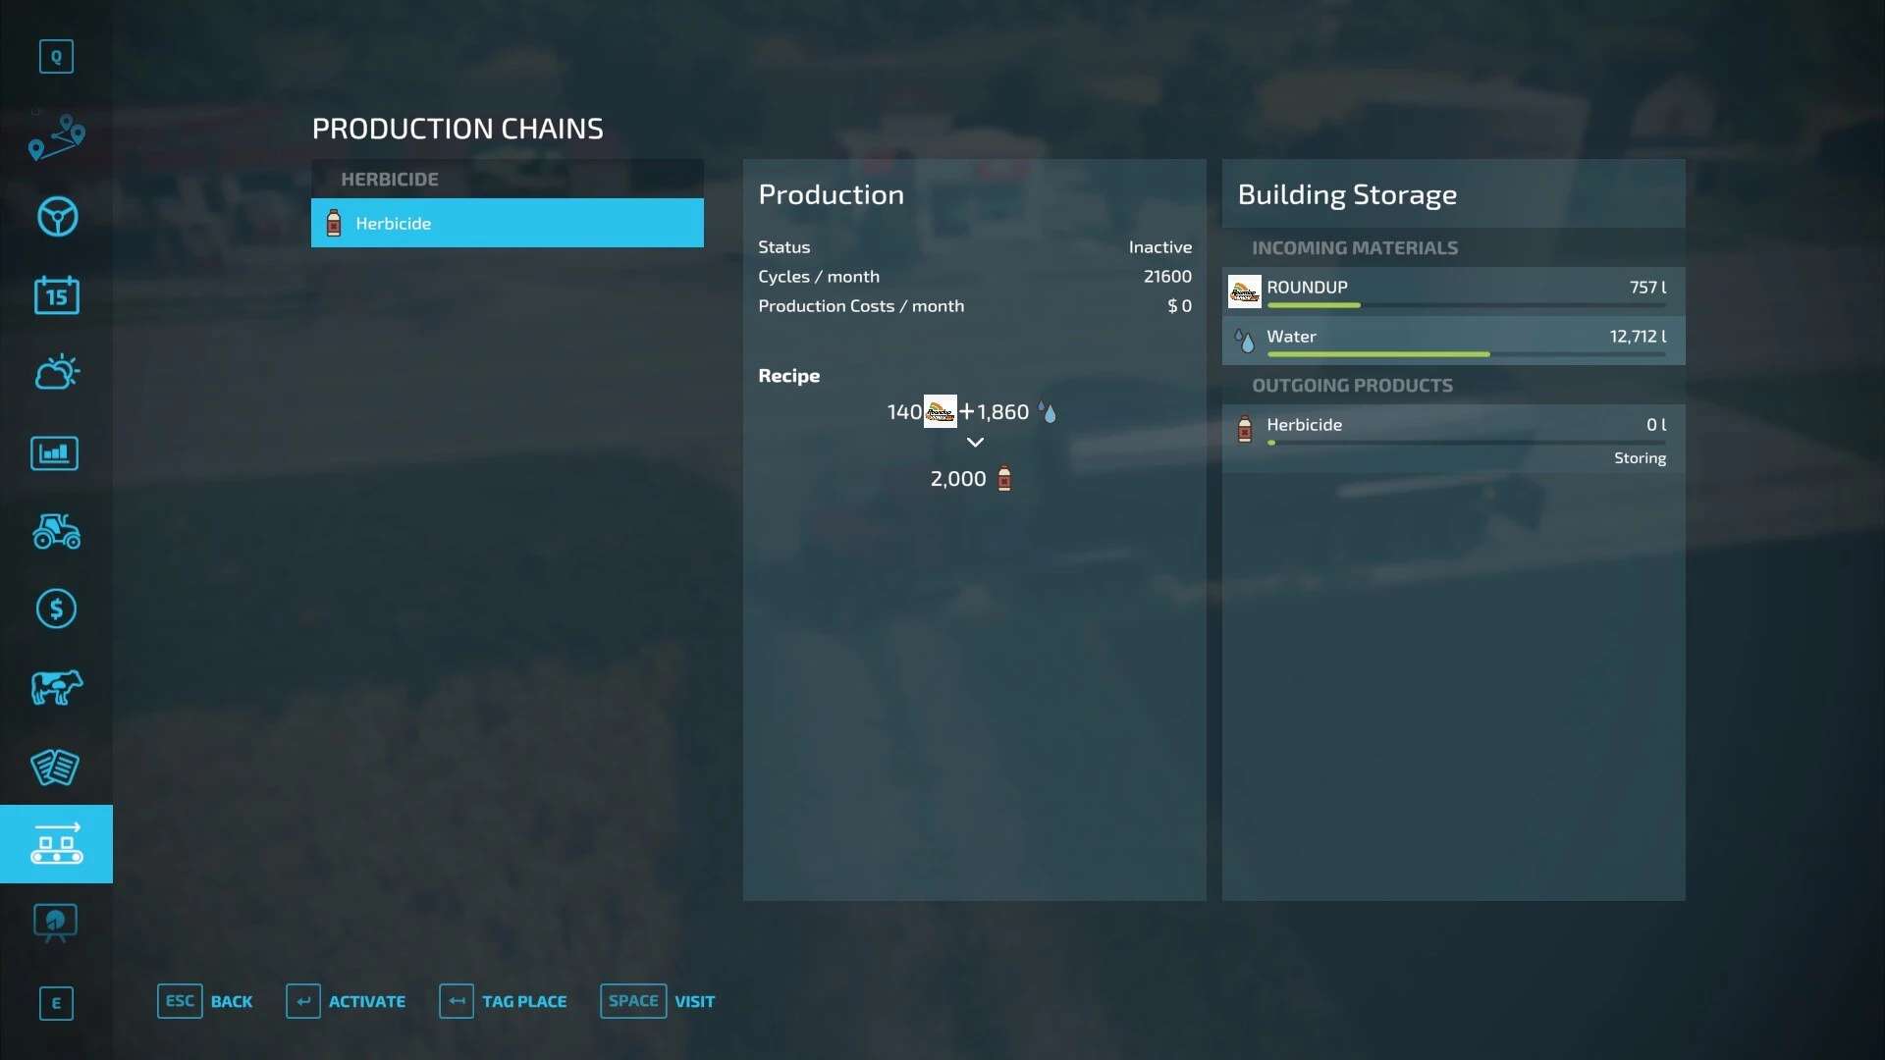Screen dimensions: 1885x1060
Task: Click the Tag Place button
Action: pyautogui.click(x=504, y=1001)
